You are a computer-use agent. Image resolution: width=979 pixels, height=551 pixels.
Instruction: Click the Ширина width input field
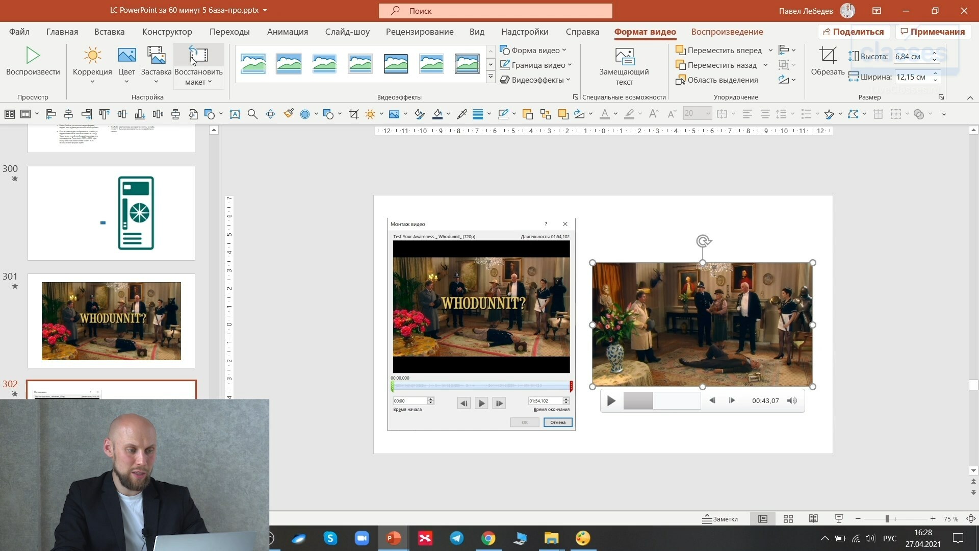917,77
